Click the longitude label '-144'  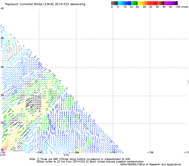tap(76, 152)
